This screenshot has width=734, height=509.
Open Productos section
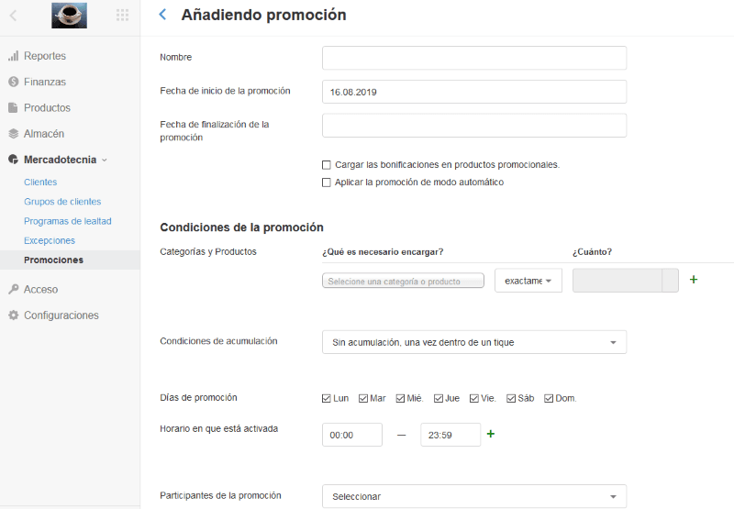click(x=48, y=107)
